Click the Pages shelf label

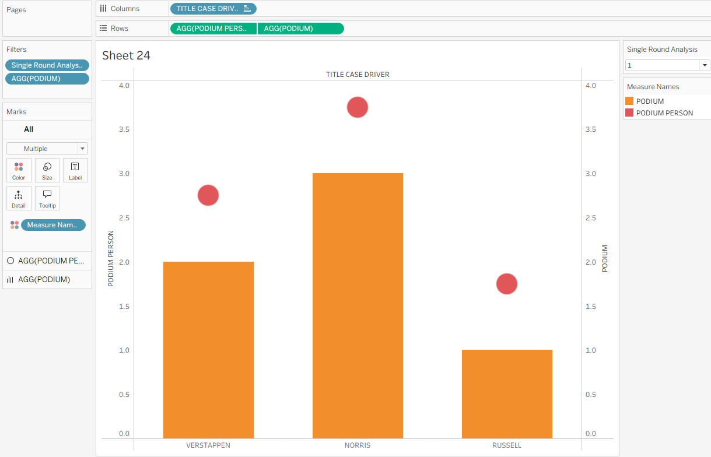16,10
